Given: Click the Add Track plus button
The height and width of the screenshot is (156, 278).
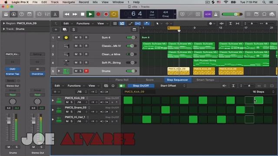Looking at the screenshot, I should (x=56, y=29).
